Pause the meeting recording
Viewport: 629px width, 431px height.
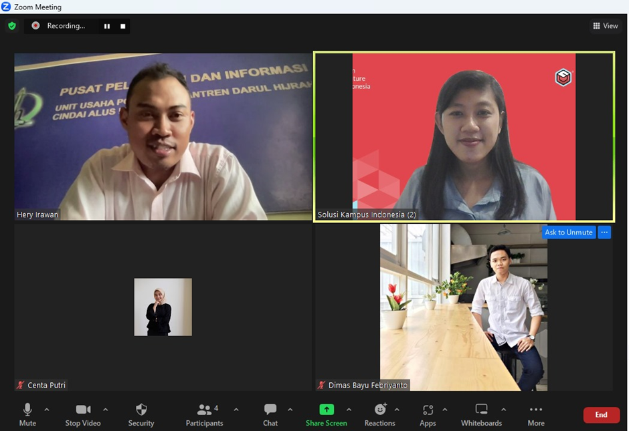(x=107, y=26)
